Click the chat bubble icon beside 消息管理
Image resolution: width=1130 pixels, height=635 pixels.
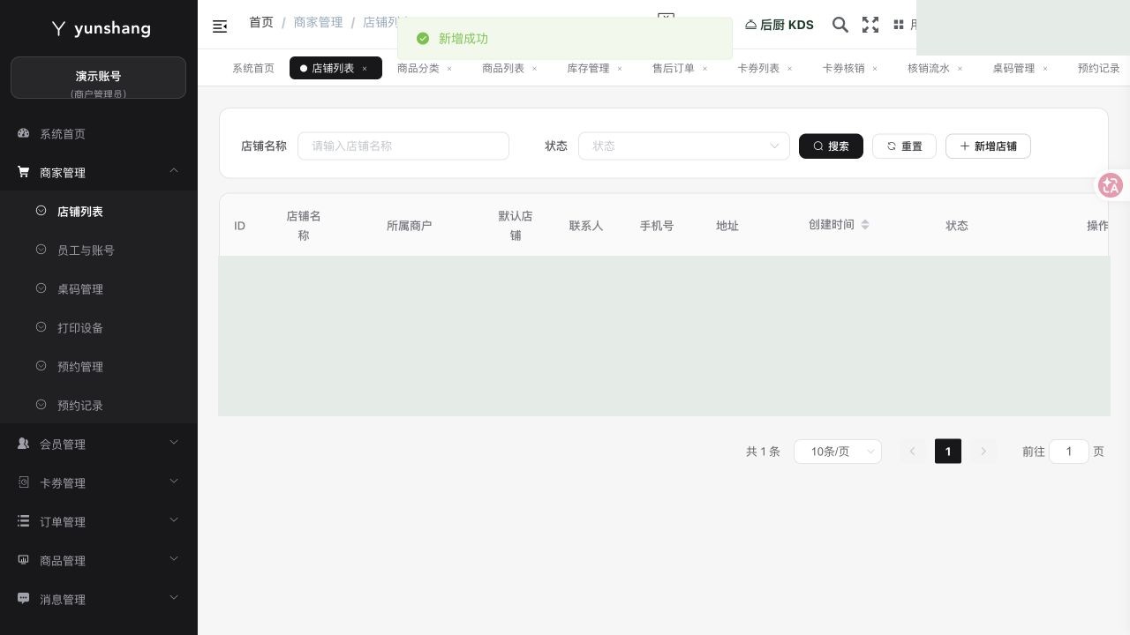click(24, 598)
